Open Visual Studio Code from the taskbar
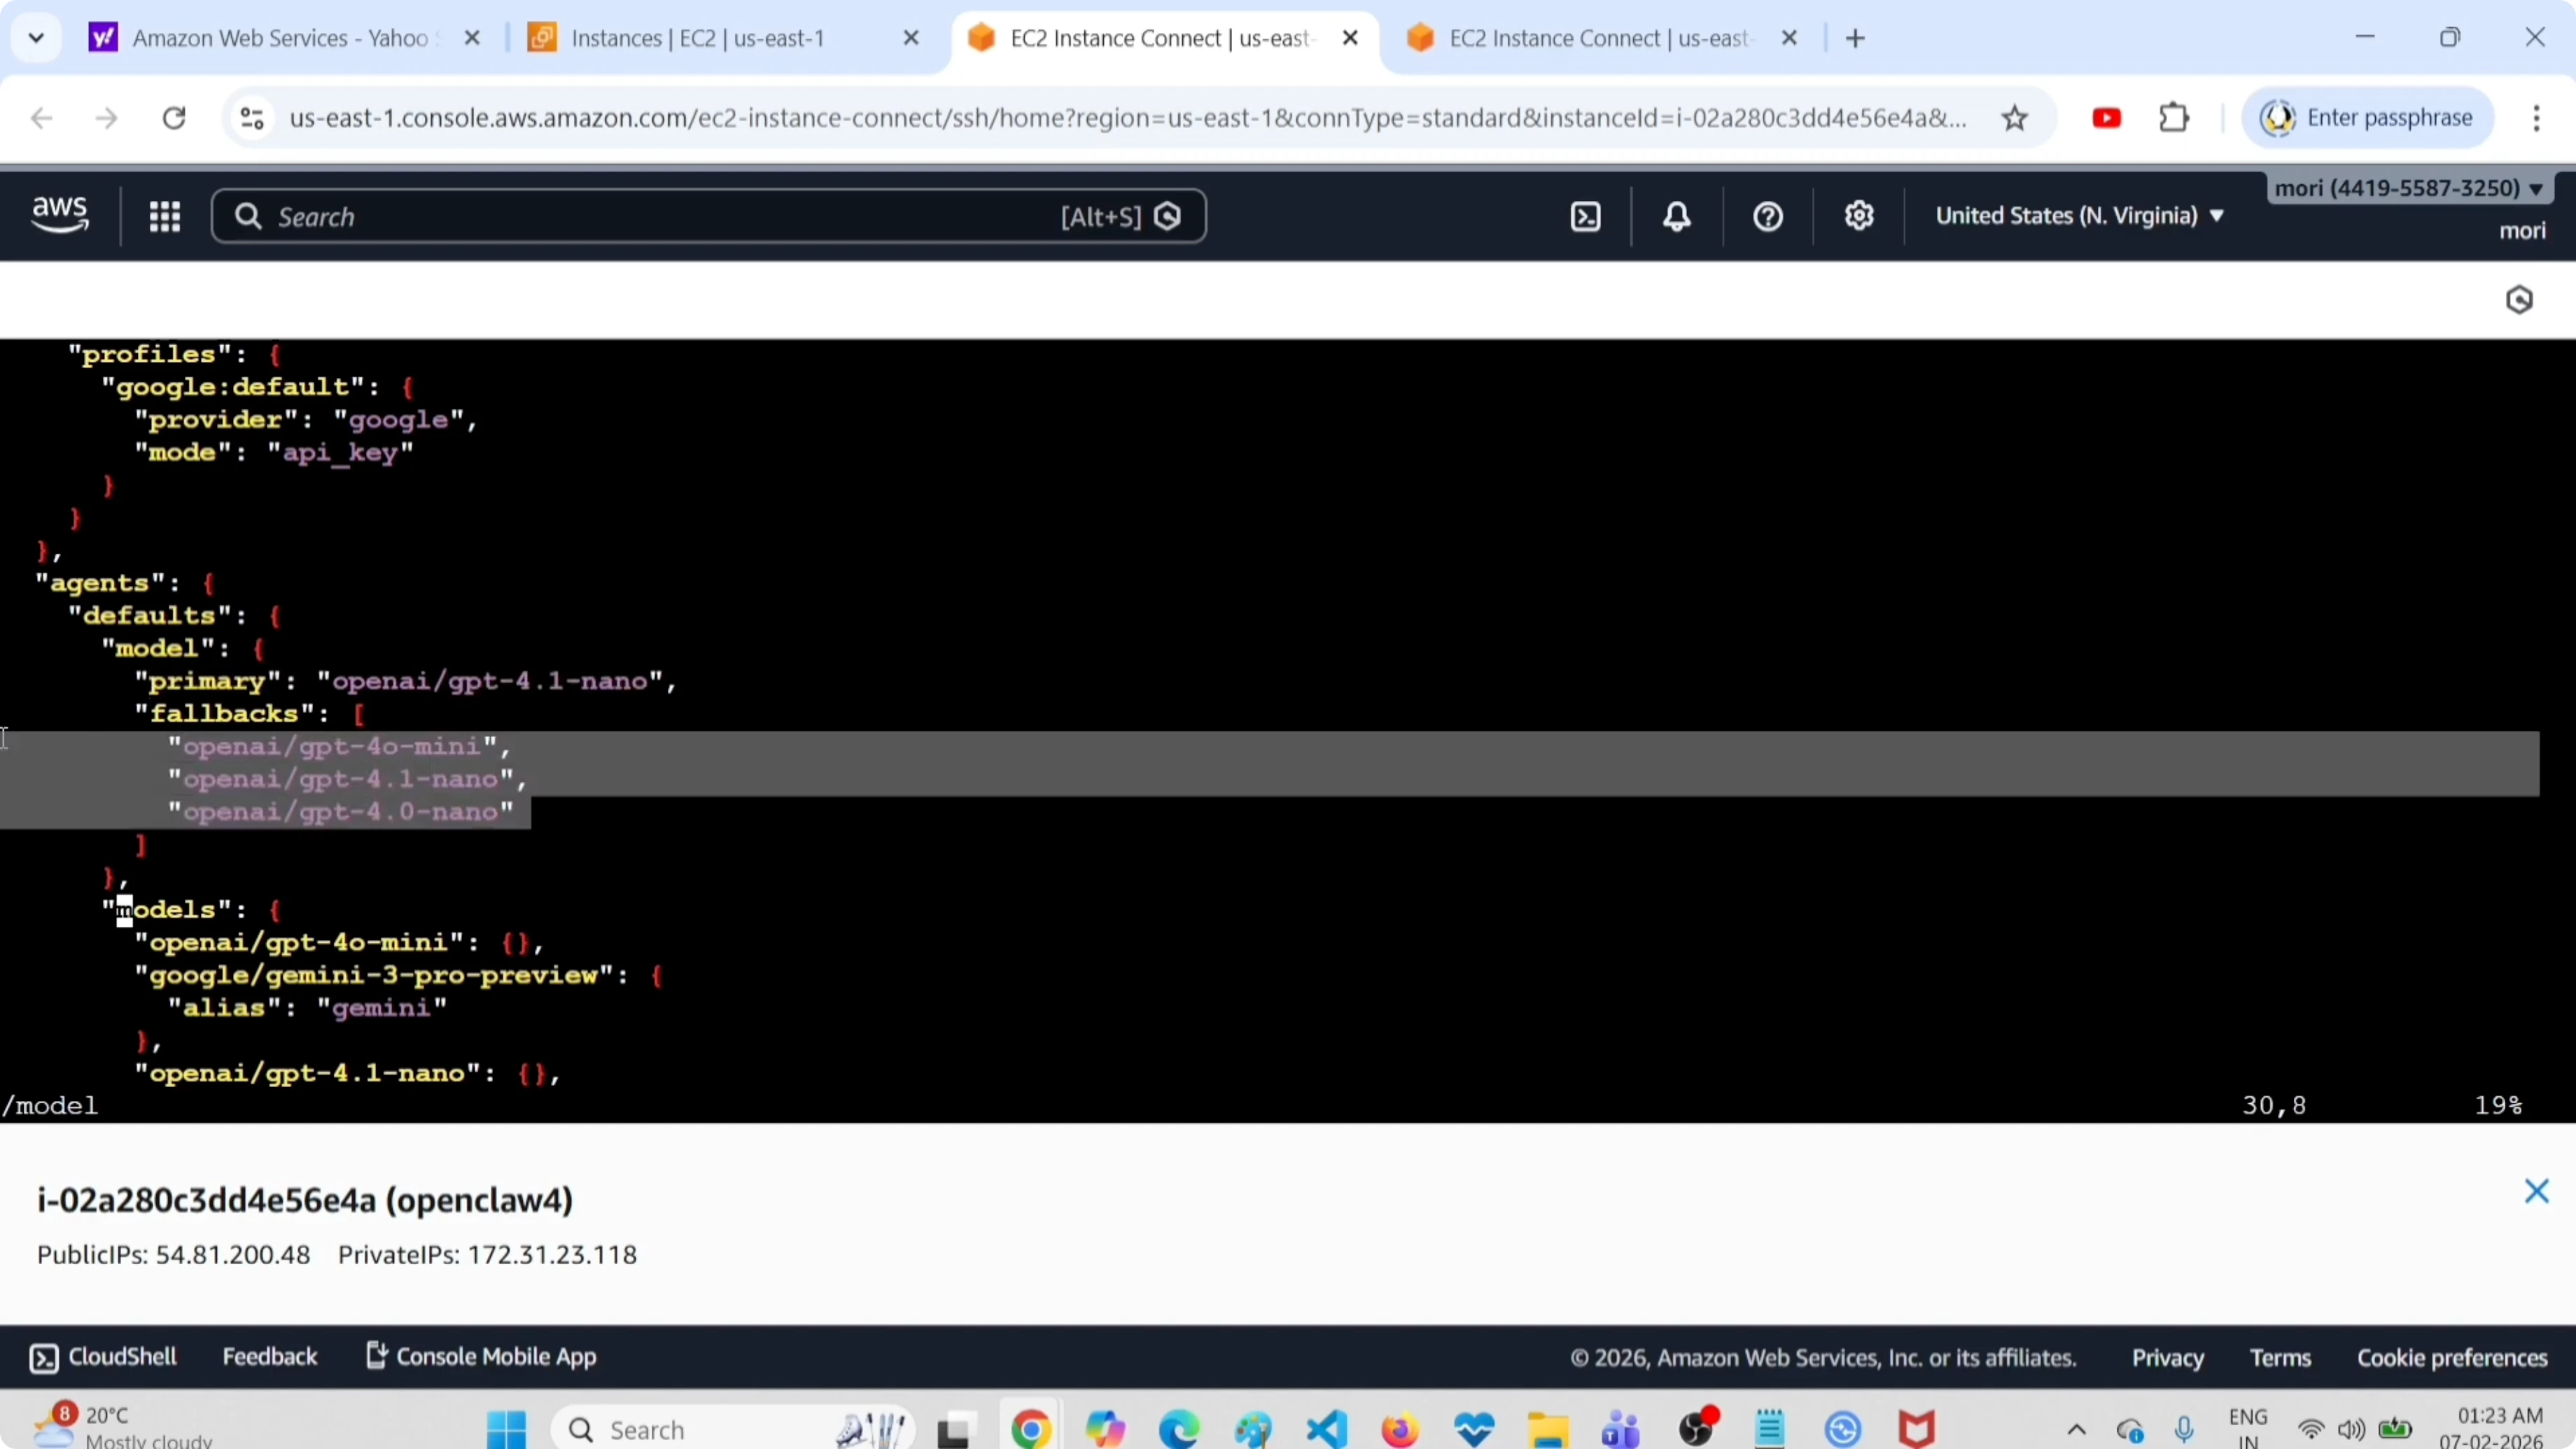Image resolution: width=2576 pixels, height=1449 pixels. pyautogui.click(x=1325, y=1428)
